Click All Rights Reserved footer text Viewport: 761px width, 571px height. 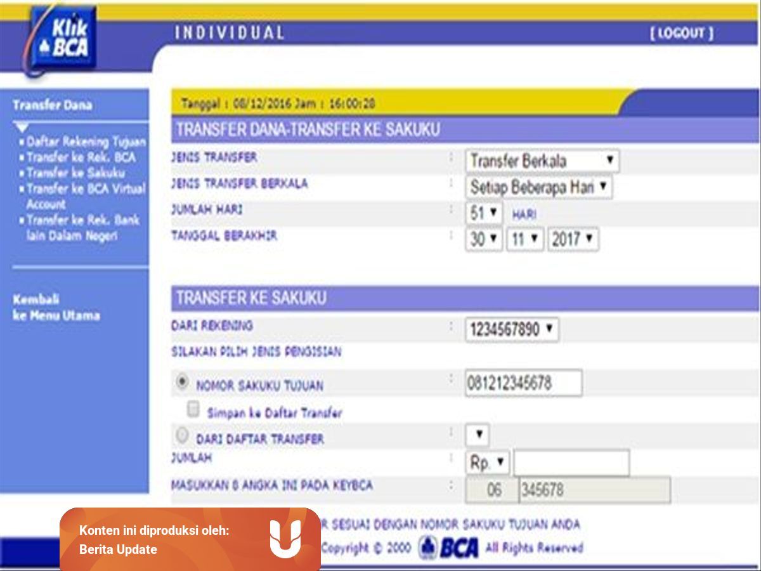534,548
